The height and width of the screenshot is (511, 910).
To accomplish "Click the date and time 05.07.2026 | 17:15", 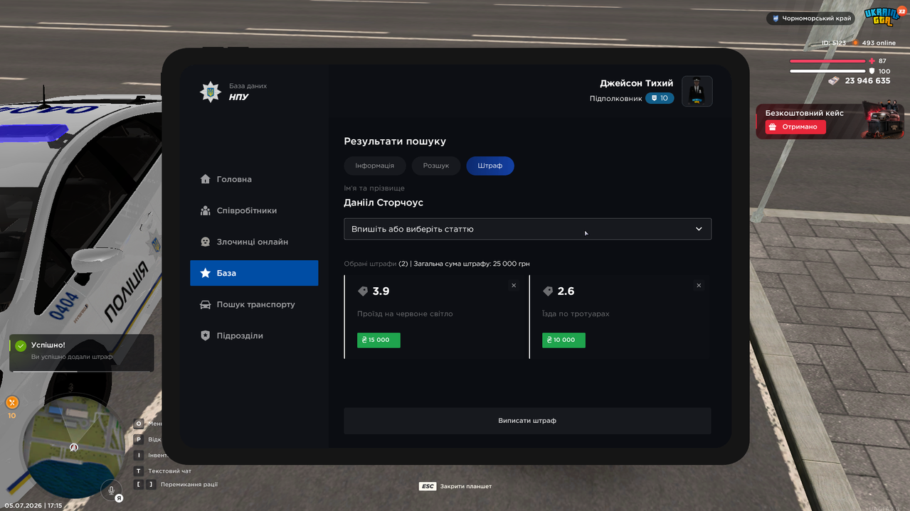I will pyautogui.click(x=33, y=505).
